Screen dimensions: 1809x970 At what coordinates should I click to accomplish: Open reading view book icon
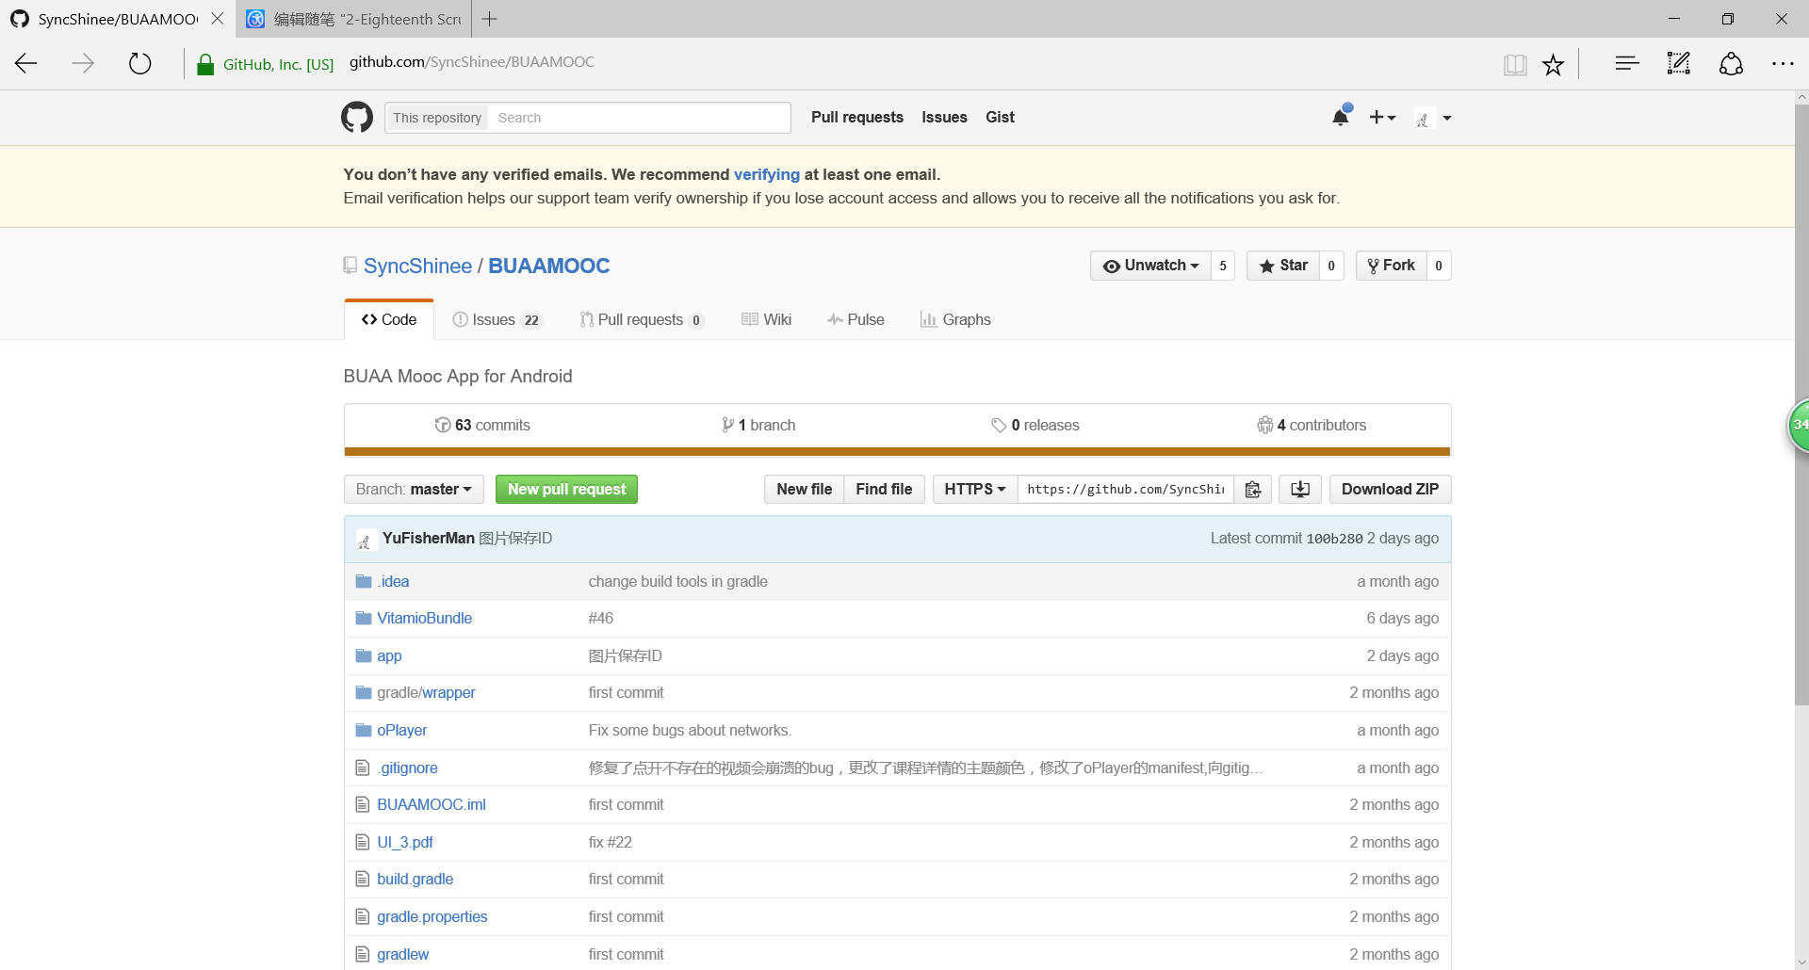(1515, 64)
